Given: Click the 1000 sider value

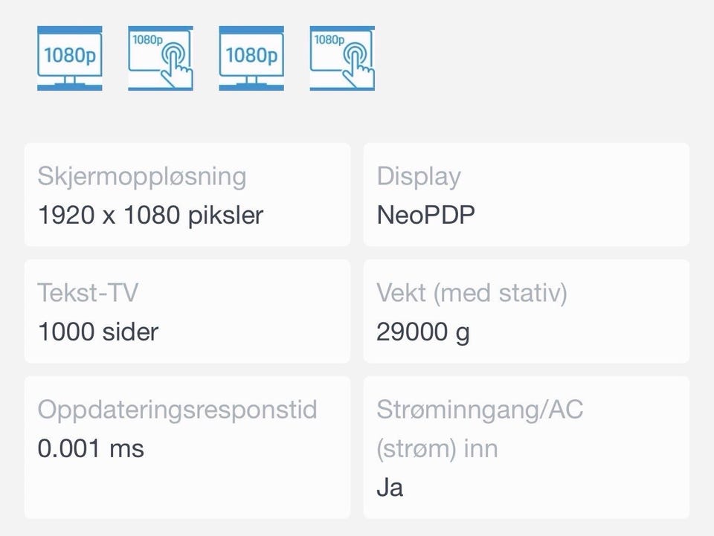Looking at the screenshot, I should coord(98,332).
